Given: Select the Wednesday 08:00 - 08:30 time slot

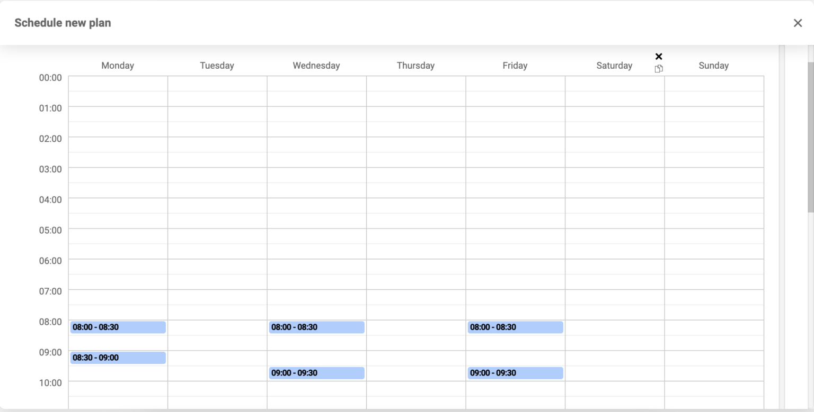Looking at the screenshot, I should point(316,327).
